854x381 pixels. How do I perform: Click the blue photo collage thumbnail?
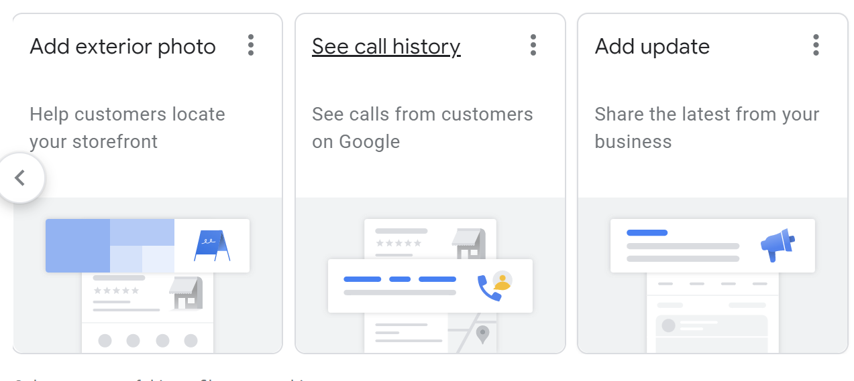tap(110, 246)
